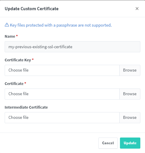Open the Certificate Key Choose file field

point(62,70)
